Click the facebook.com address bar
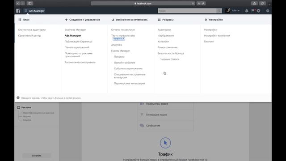The height and width of the screenshot is (161, 286). 143,4
